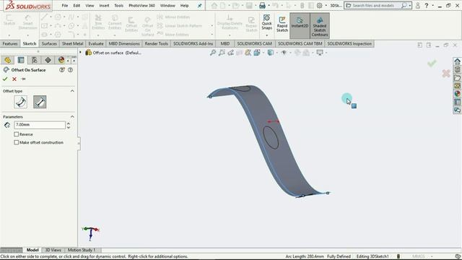
Task: Click the Print icon in the top toolbar
Action: click(262, 6)
